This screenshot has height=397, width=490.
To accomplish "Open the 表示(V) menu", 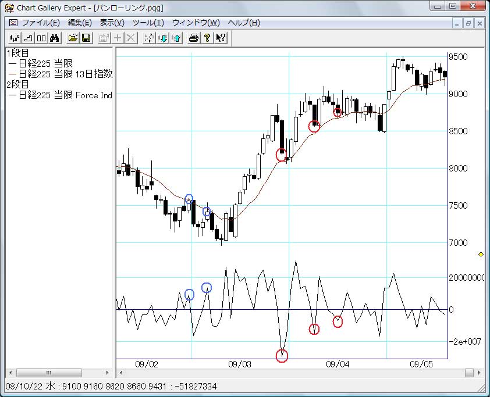I will pyautogui.click(x=112, y=23).
